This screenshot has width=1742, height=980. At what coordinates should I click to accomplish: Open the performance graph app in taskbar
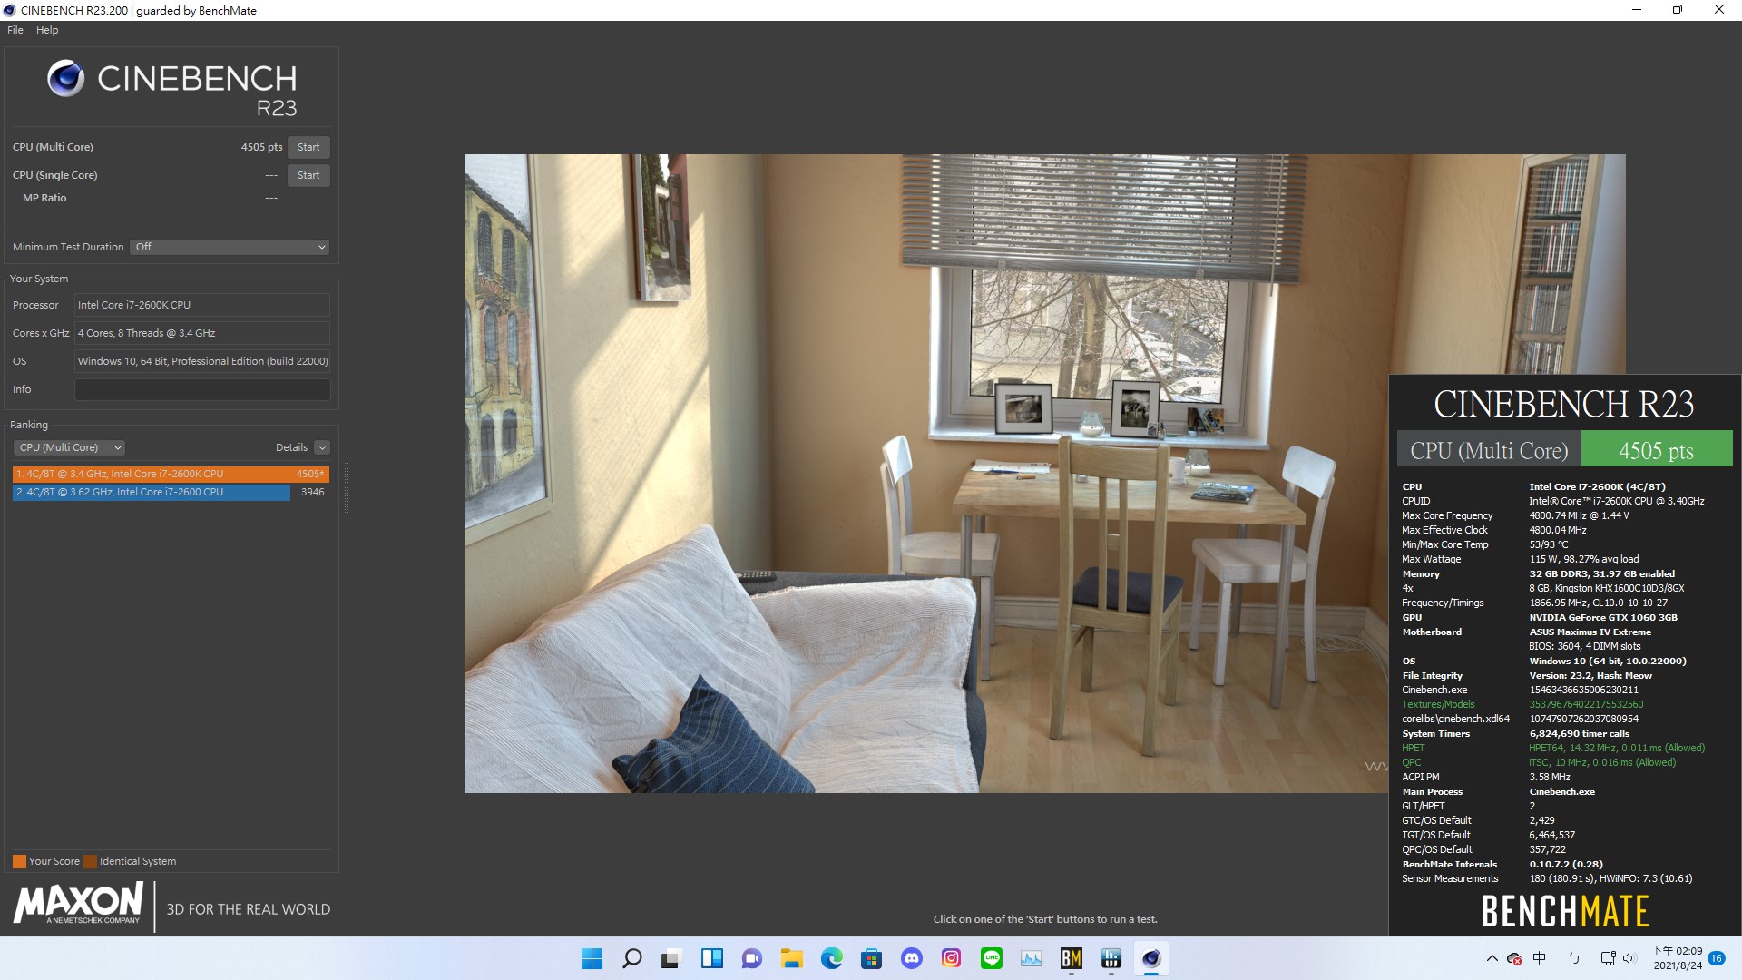click(1031, 958)
